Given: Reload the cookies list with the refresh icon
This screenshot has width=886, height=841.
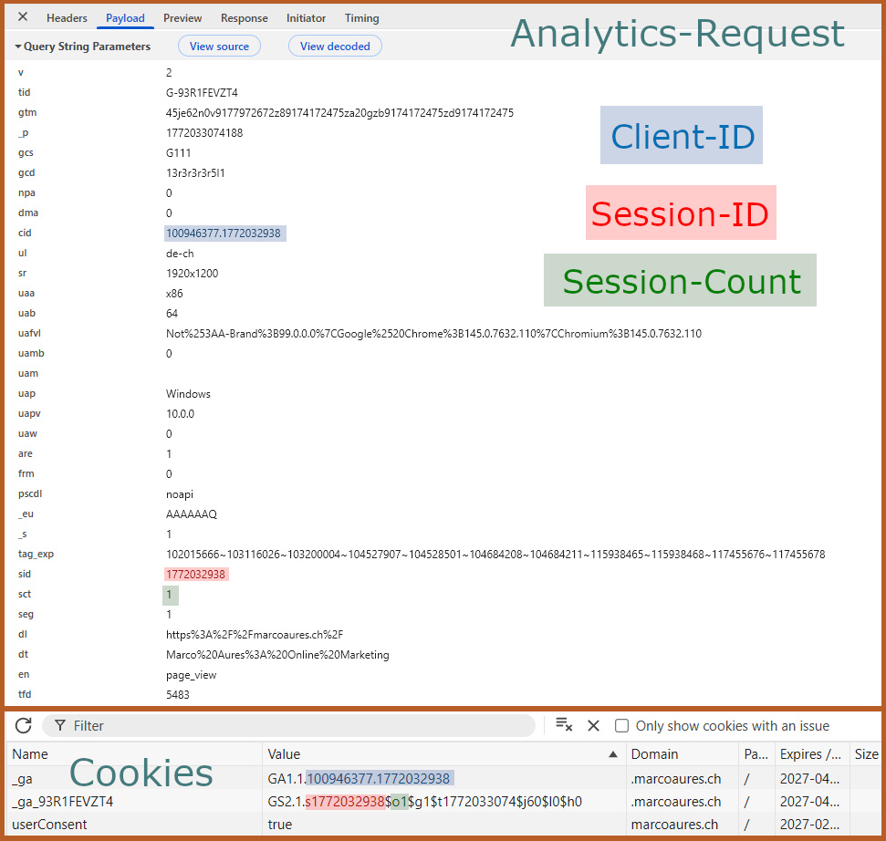Looking at the screenshot, I should [23, 725].
